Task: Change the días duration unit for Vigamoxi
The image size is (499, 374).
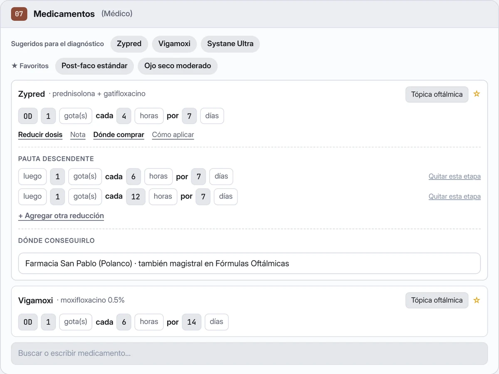Action: click(x=217, y=322)
